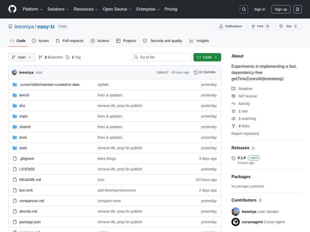This screenshot has height=232, width=310.
Task: Click the star icon in Star button
Action: [281, 26]
